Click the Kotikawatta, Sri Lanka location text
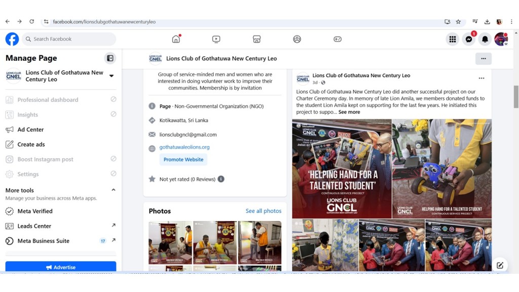519x292 pixels. [183, 121]
